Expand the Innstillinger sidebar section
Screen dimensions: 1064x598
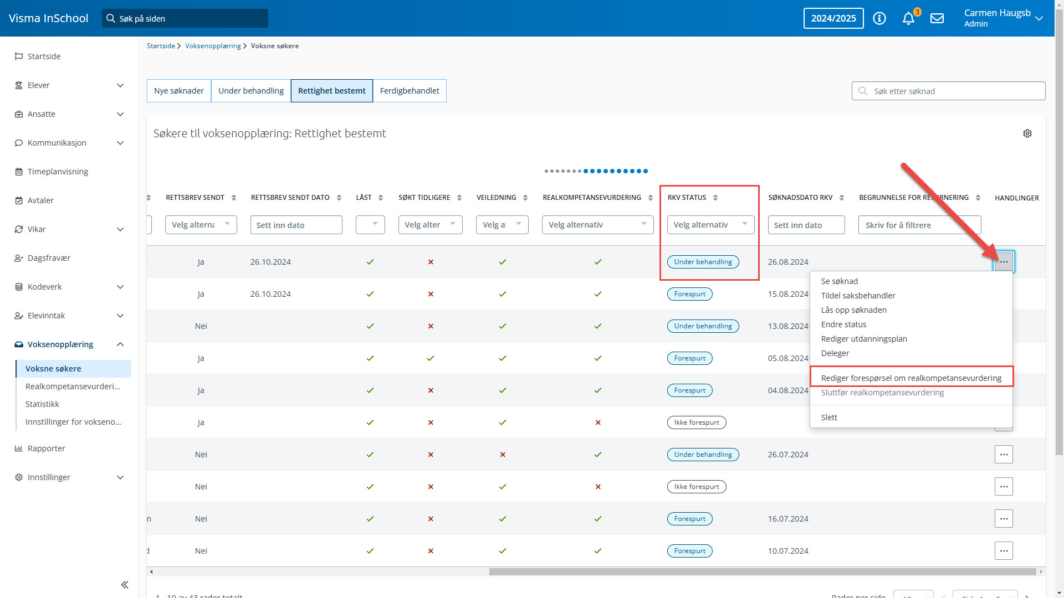point(120,477)
